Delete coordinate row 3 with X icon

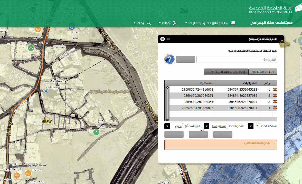pos(275,102)
